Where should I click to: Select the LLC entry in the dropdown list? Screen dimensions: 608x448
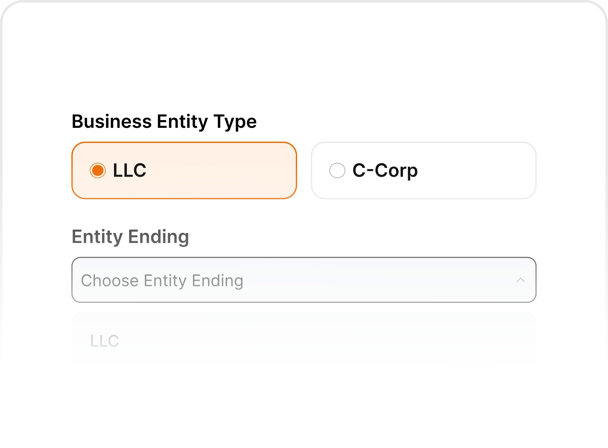(105, 341)
